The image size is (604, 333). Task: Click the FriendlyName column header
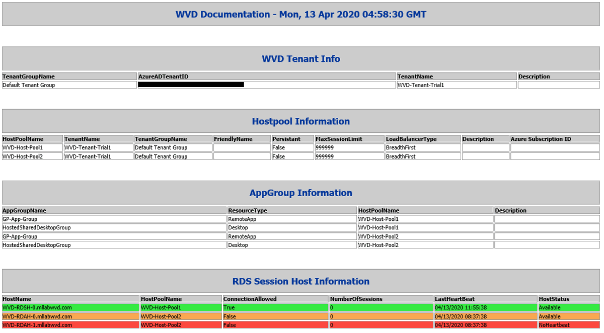pos(242,139)
